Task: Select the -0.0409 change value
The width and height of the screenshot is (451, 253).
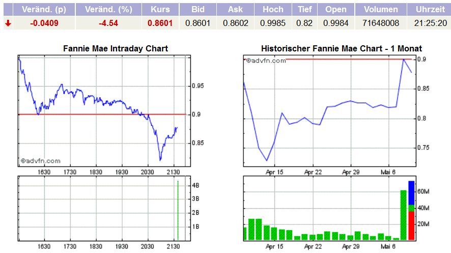Action: (44, 23)
